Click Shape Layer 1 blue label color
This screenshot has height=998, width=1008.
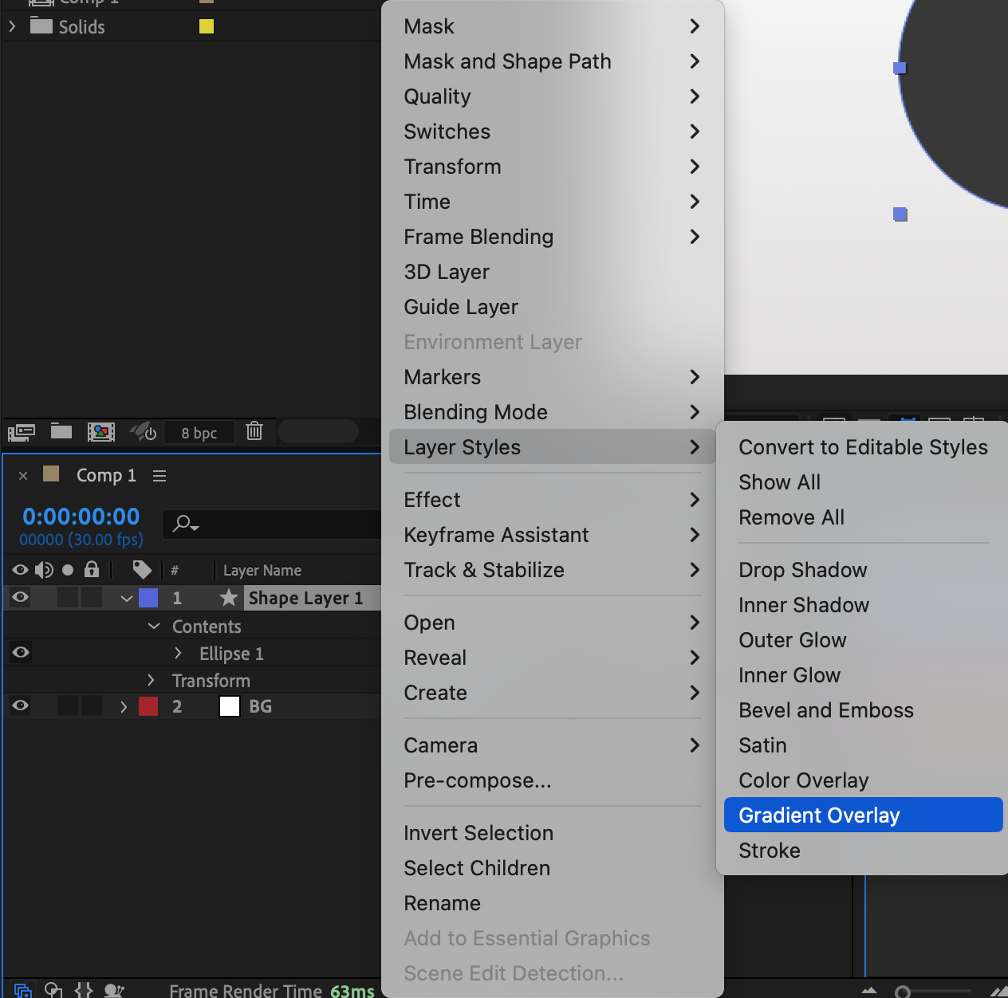pos(148,598)
